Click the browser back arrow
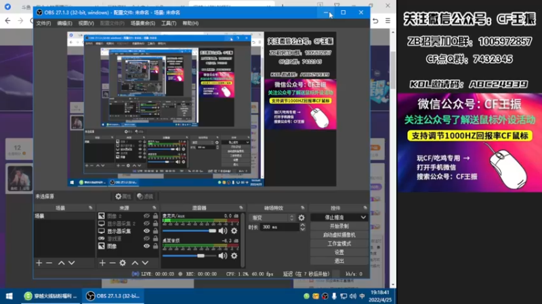The height and width of the screenshot is (304, 542). coord(7,21)
